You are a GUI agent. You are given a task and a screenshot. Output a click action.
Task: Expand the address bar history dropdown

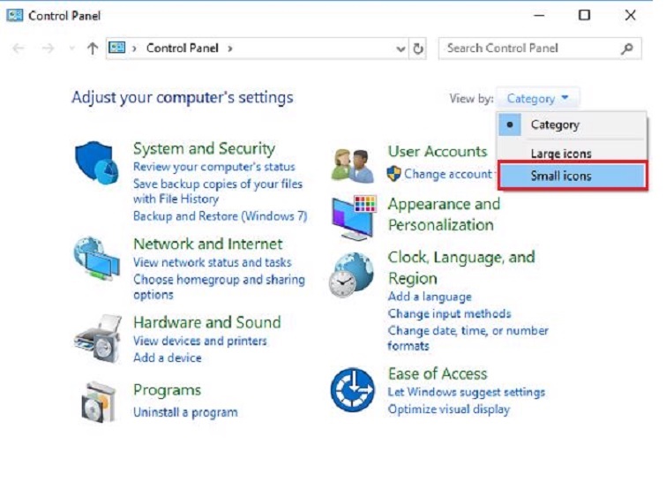coord(401,49)
